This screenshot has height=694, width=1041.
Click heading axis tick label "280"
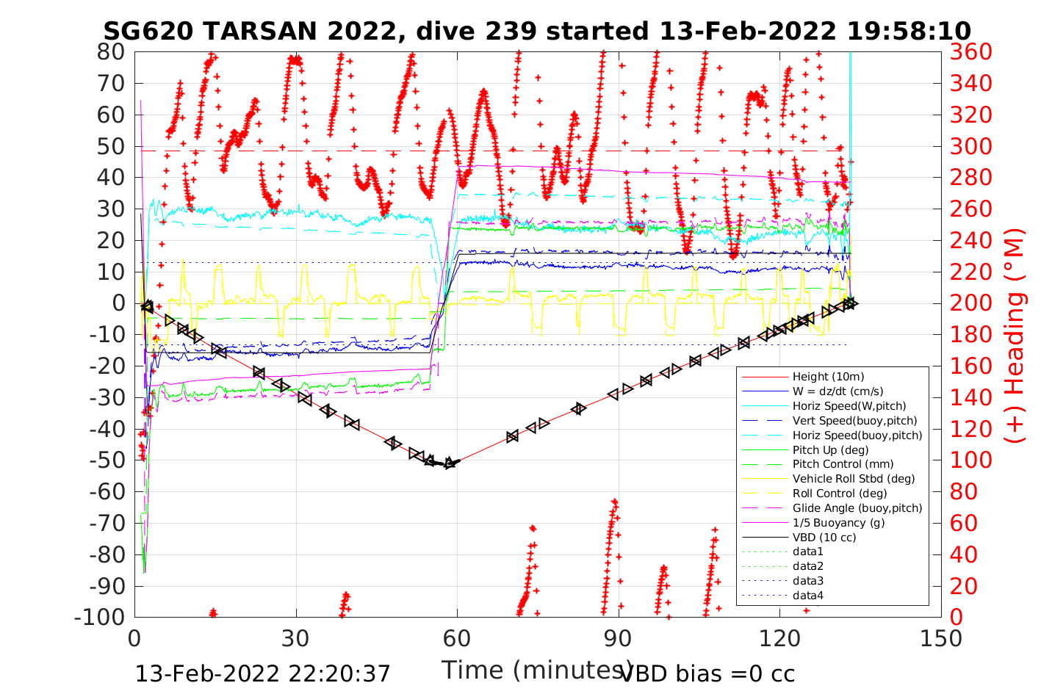(970, 177)
